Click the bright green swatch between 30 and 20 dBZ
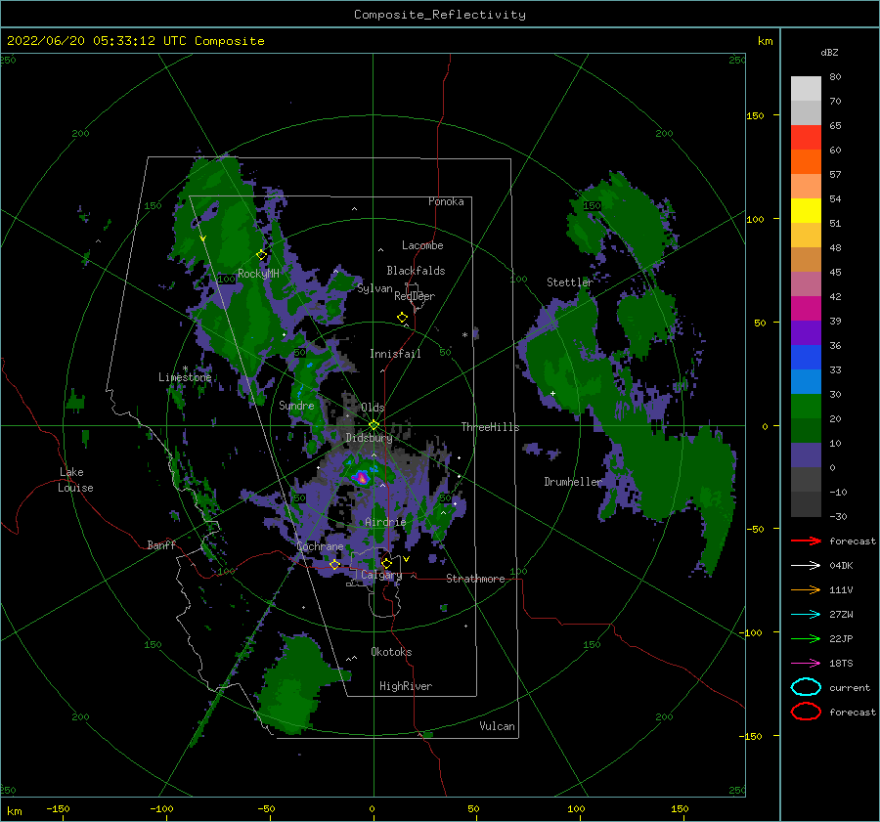Screen dimensions: 880x822 tap(806, 407)
